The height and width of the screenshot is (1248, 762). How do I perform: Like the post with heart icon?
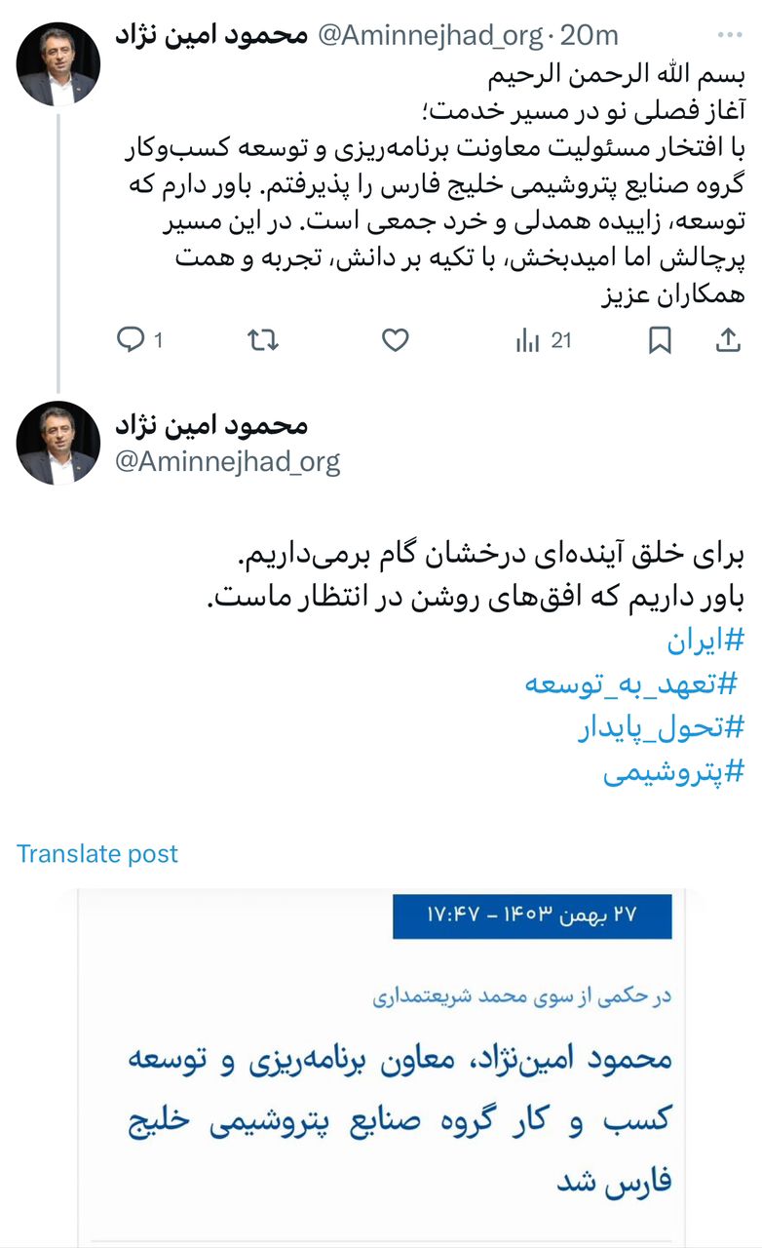(x=395, y=340)
